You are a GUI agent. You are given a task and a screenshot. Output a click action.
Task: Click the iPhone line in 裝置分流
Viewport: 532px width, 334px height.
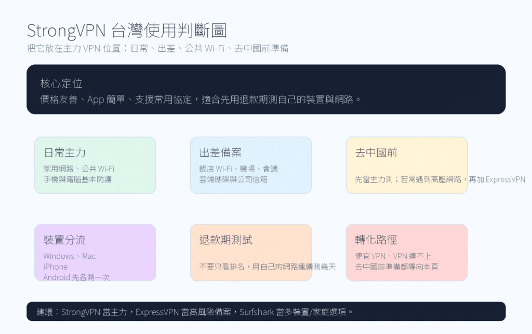[x=55, y=267]
